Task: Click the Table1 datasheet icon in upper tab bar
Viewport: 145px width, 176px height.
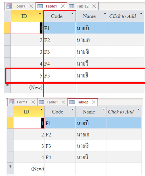Action: pos(40,6)
